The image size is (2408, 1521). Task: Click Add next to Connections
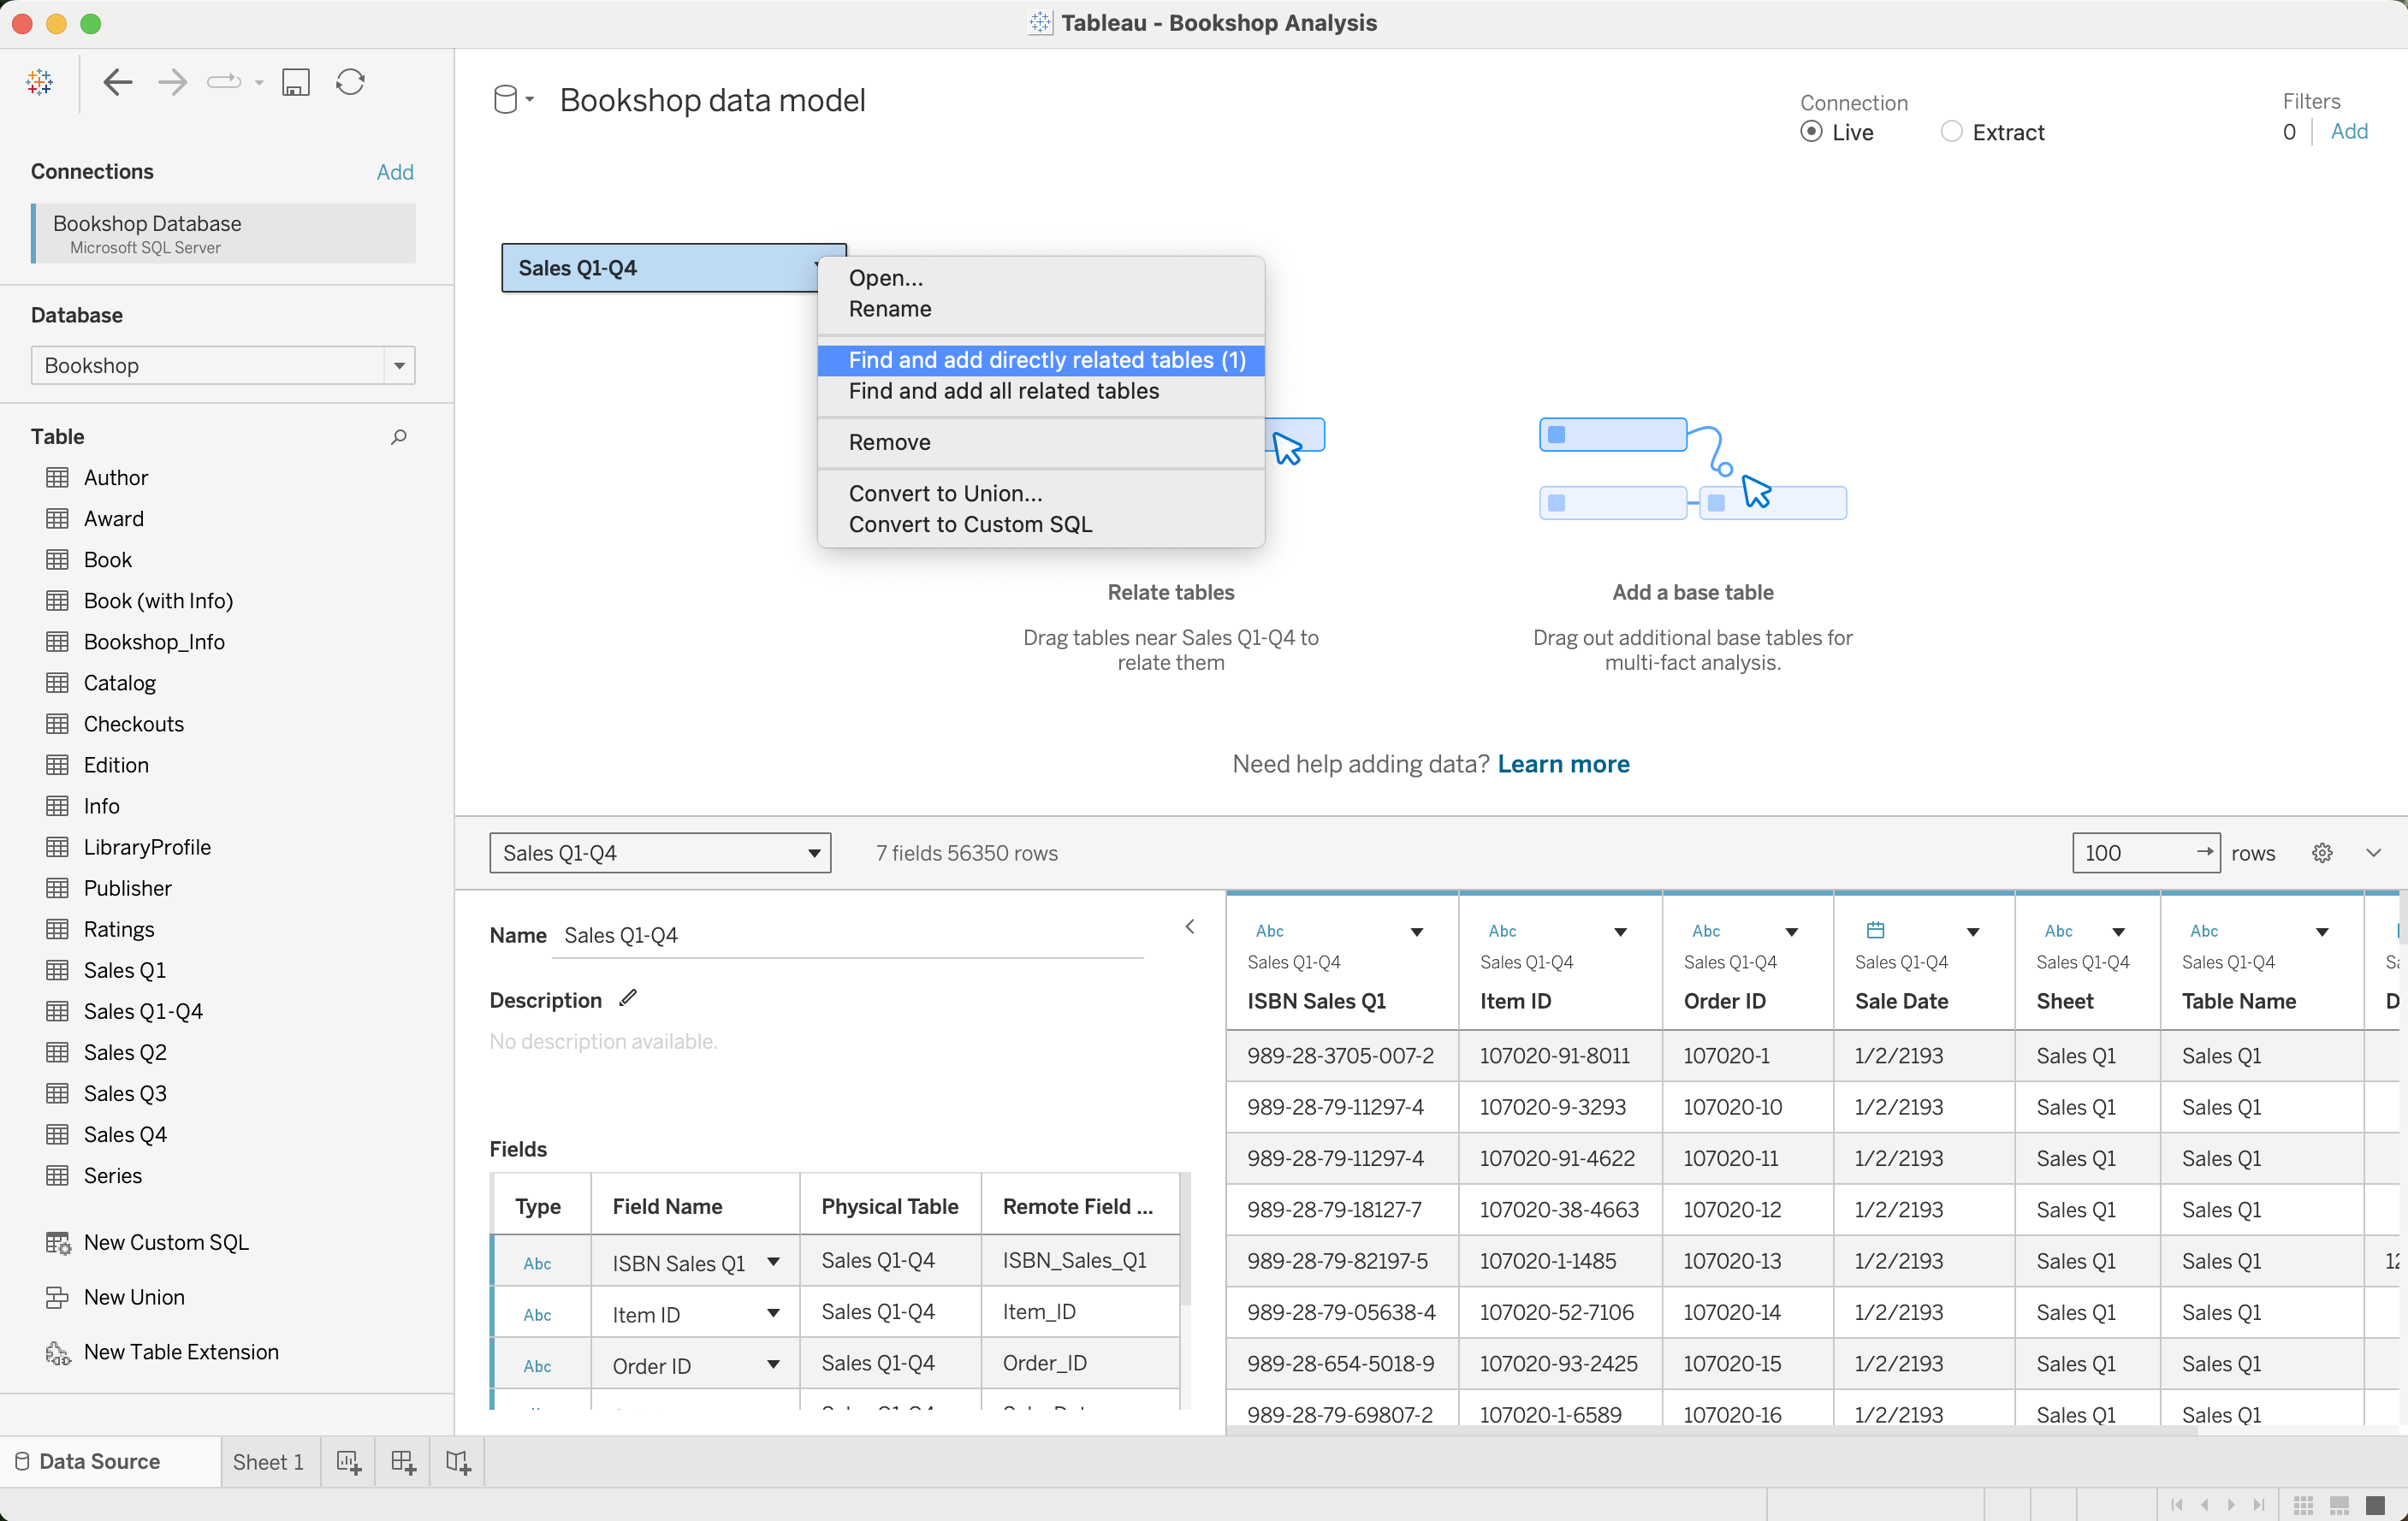pyautogui.click(x=395, y=172)
